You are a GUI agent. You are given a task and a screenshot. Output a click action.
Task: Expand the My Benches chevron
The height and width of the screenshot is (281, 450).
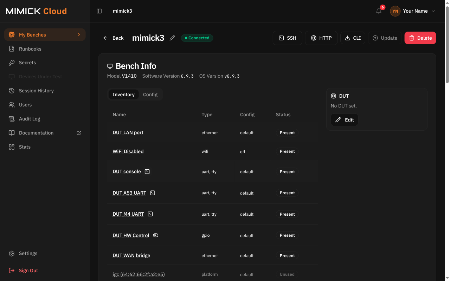click(79, 35)
